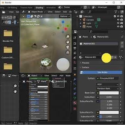Open the Object Constraints properties tab

tap(75, 93)
